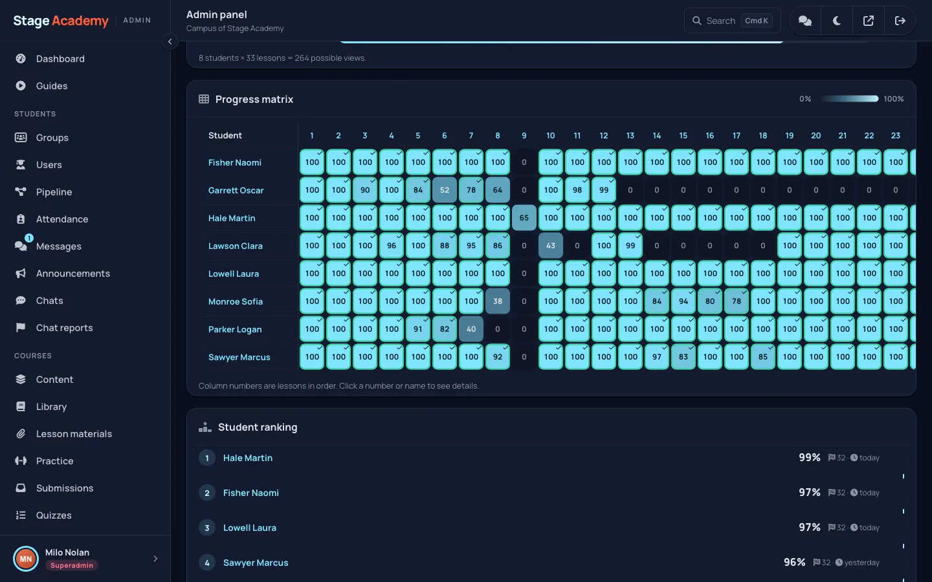Click the Users icon in sidebar
The height and width of the screenshot is (582, 932).
[x=21, y=165]
